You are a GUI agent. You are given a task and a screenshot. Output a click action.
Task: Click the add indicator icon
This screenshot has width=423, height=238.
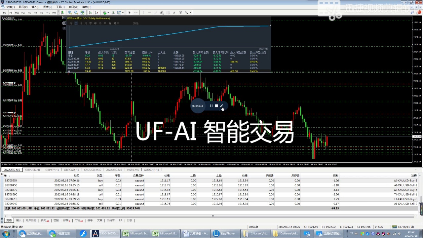pyautogui.click(x=104, y=13)
